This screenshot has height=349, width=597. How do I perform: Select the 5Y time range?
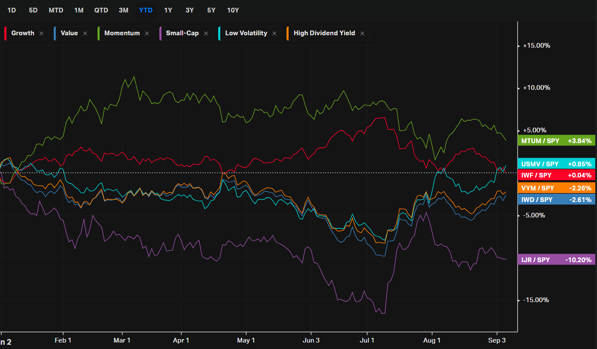tap(211, 10)
